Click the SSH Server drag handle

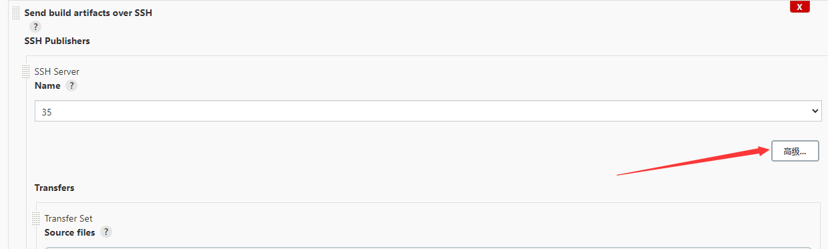coord(26,71)
